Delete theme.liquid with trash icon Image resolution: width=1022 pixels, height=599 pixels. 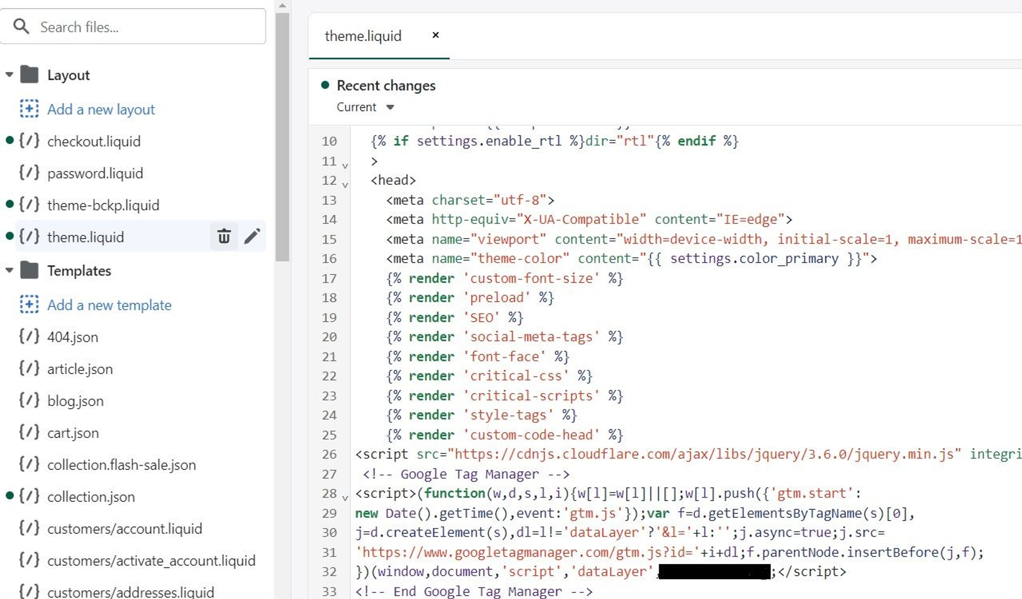point(224,236)
